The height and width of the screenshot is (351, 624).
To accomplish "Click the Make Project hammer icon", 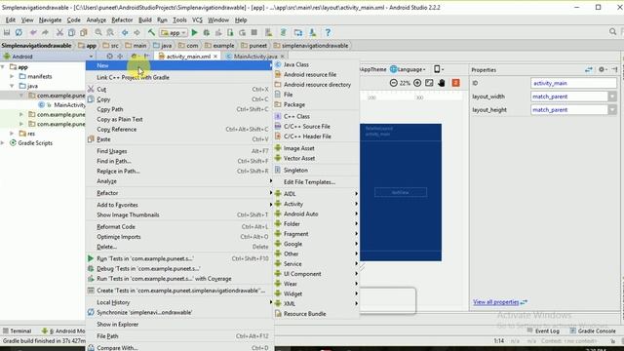I will pos(151,32).
